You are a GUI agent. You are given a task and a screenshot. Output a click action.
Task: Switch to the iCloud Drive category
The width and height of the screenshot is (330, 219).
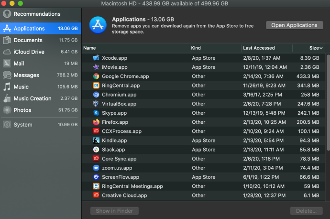point(41,52)
